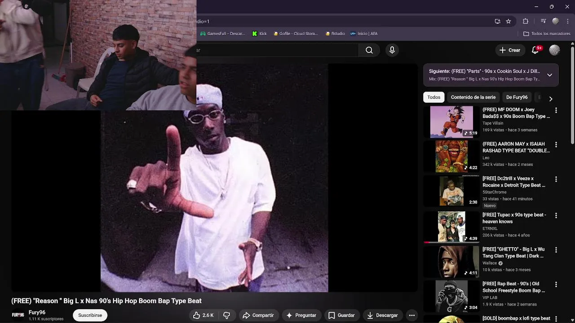Play AARON MAY x ISAIAH RASHAD thumbnail
Screen dimensions: 575x323
point(451,156)
